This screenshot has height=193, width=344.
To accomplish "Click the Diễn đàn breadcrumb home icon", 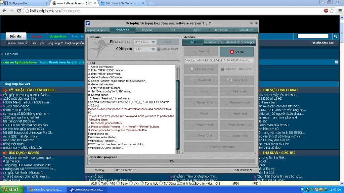I will pyautogui.click(x=2, y=54).
